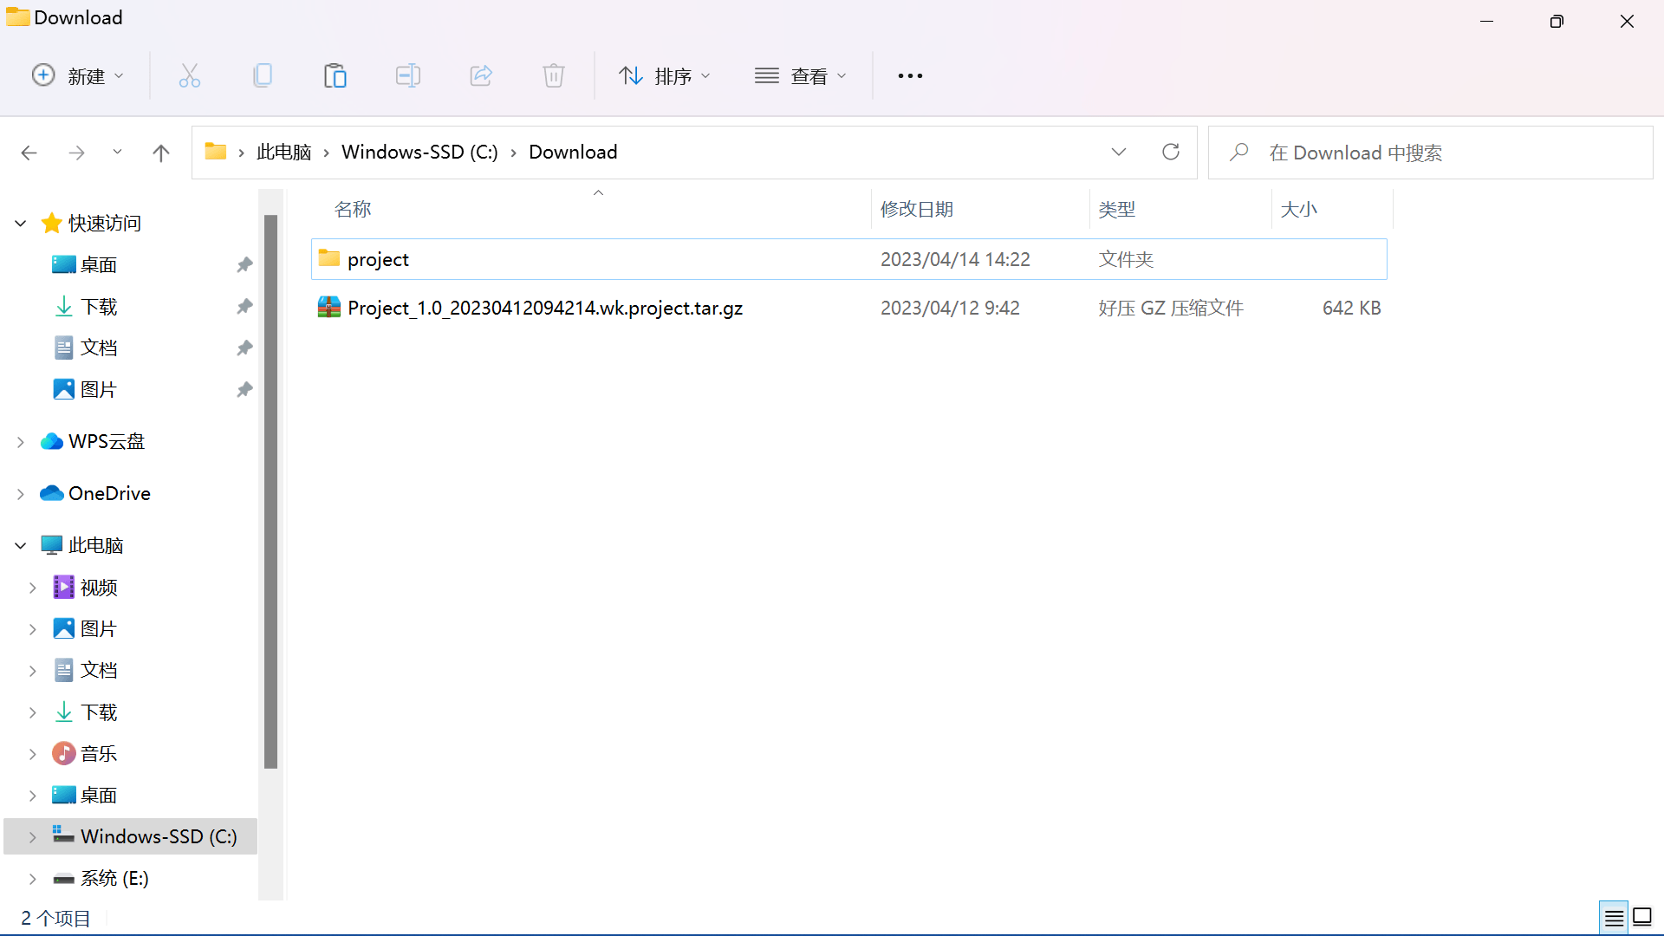Click the 642 KB size cell
This screenshot has height=936, width=1664.
(x=1351, y=309)
